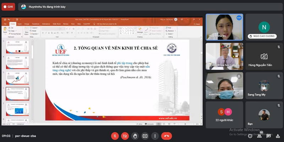
Task: Show the participants list panel
Action: 260,136
